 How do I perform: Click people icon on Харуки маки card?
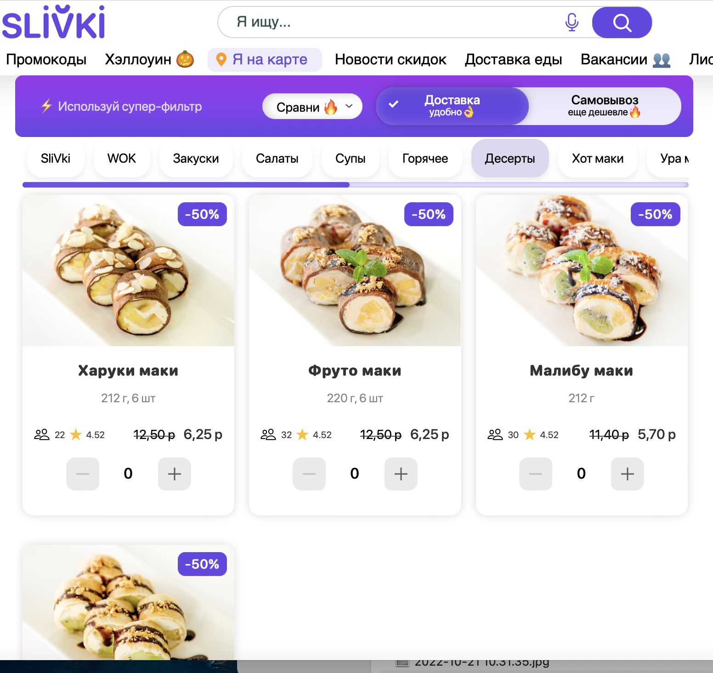coord(42,434)
